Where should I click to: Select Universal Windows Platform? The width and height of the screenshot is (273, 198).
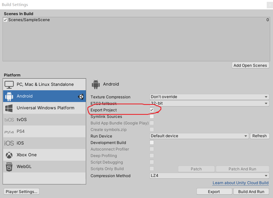click(x=44, y=108)
